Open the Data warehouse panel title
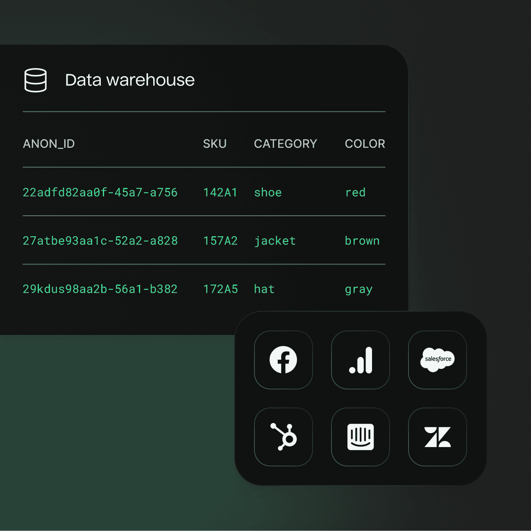531x531 pixels. point(130,80)
